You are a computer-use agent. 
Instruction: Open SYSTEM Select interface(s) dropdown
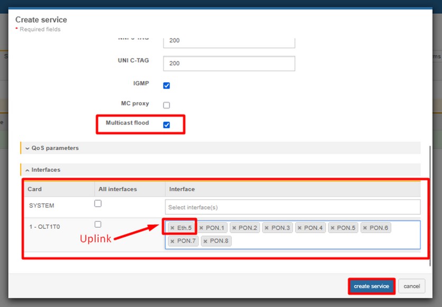(x=292, y=207)
